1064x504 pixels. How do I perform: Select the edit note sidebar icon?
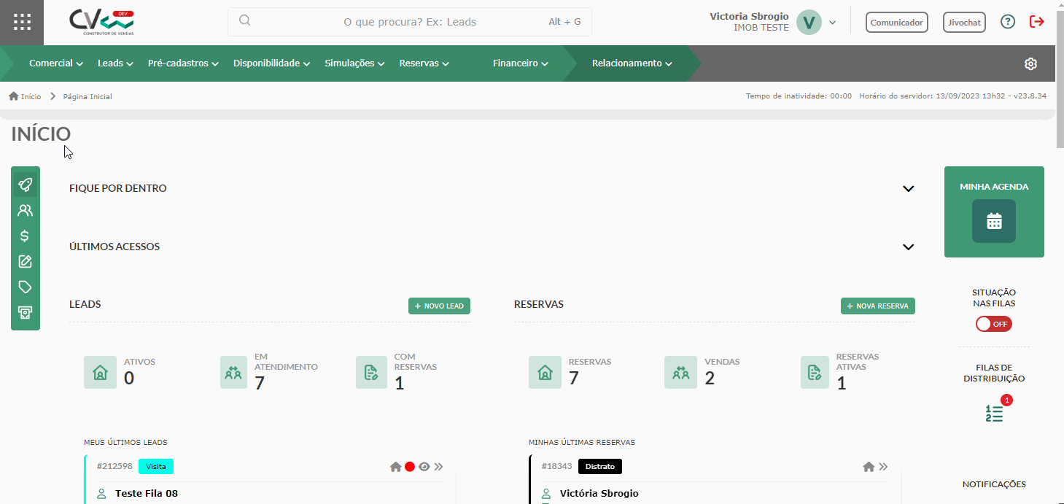[25, 261]
